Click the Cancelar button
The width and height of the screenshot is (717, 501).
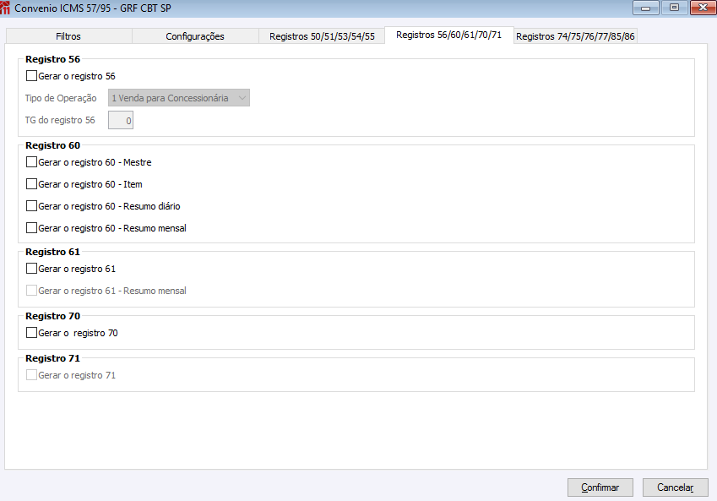675,487
